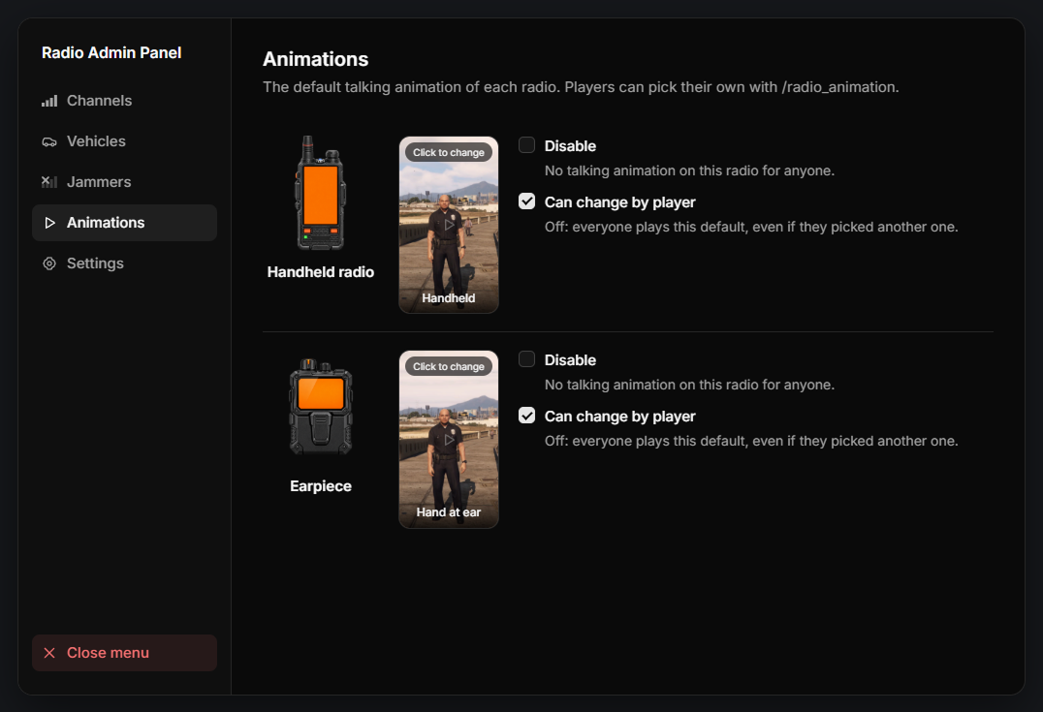The image size is (1043, 712).
Task: Click the Earpiece radio device image
Action: pyautogui.click(x=321, y=407)
